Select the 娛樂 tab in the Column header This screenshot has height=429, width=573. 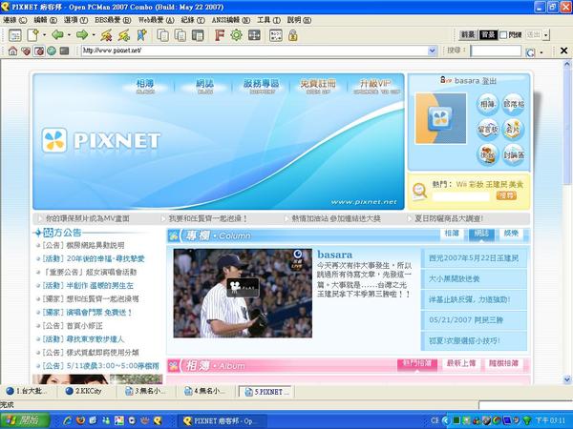pos(511,234)
